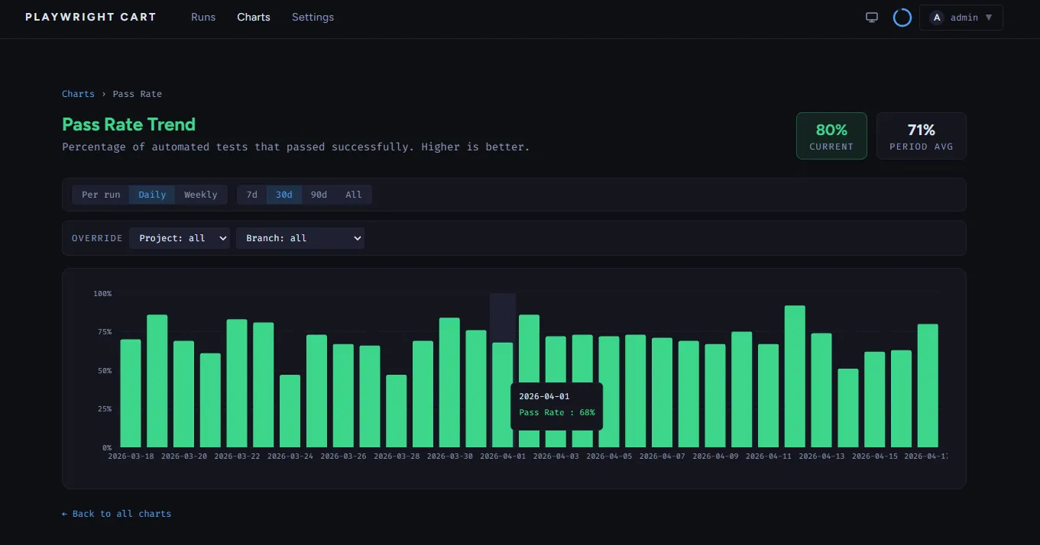Click the Pass Rate : 68% tooltip text
The height and width of the screenshot is (545, 1040).
pos(557,413)
